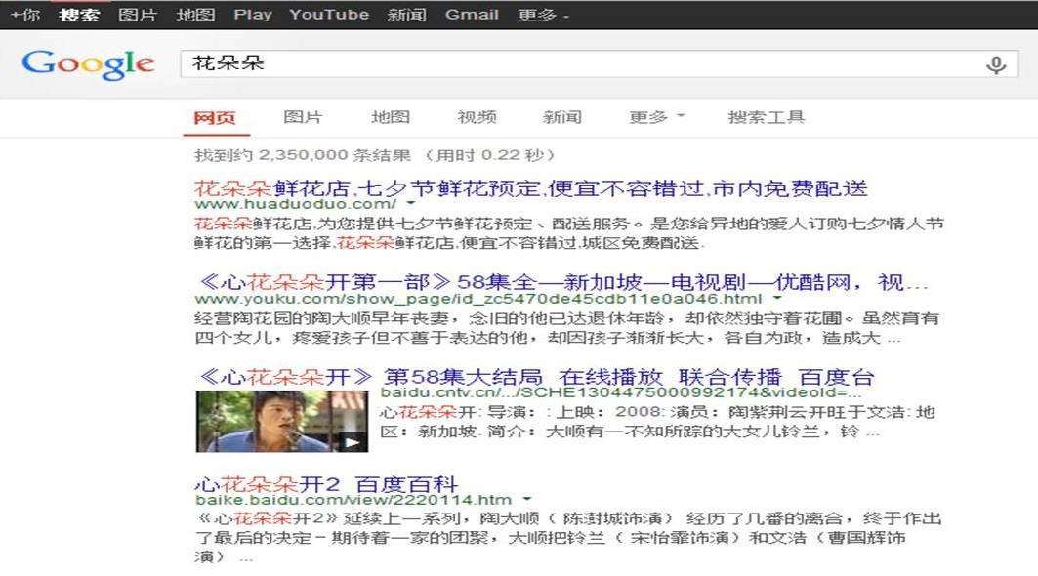Open 新闻 in the black top bar
Screen dimensions: 1038x576
coord(406,15)
